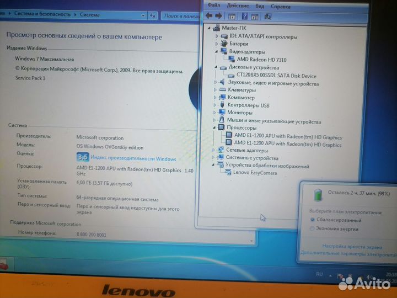This screenshot has width=397, height=298.
Task: Select the second AMD E1-1200 APU processor row
Action: pos(288,143)
